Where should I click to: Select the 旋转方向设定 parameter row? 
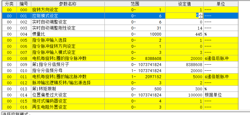point(120,10)
